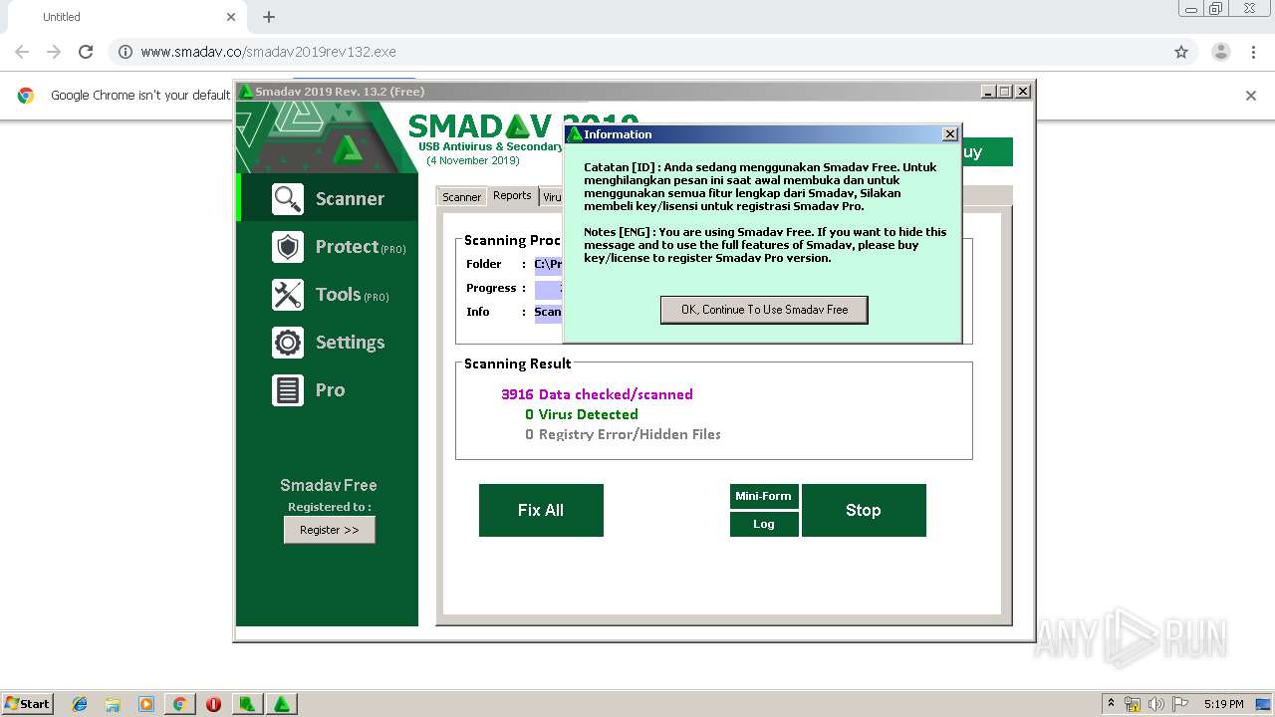Viewport: 1275px width, 717px height.
Task: Open the Chrome three-dot menu
Action: click(x=1253, y=52)
